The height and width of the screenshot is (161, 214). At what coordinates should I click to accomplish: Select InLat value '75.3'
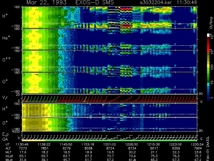[x=154, y=156]
